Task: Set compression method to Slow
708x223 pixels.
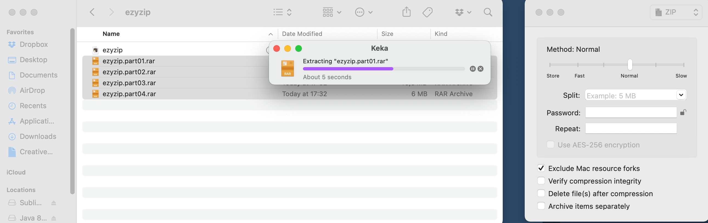Action: [684, 65]
